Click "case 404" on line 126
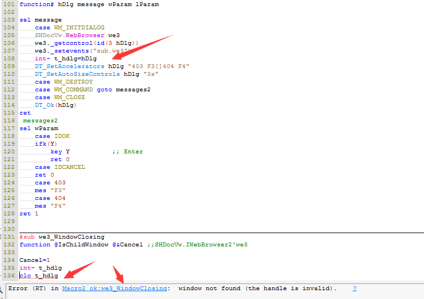This screenshot has height=299, width=424. (x=50, y=198)
